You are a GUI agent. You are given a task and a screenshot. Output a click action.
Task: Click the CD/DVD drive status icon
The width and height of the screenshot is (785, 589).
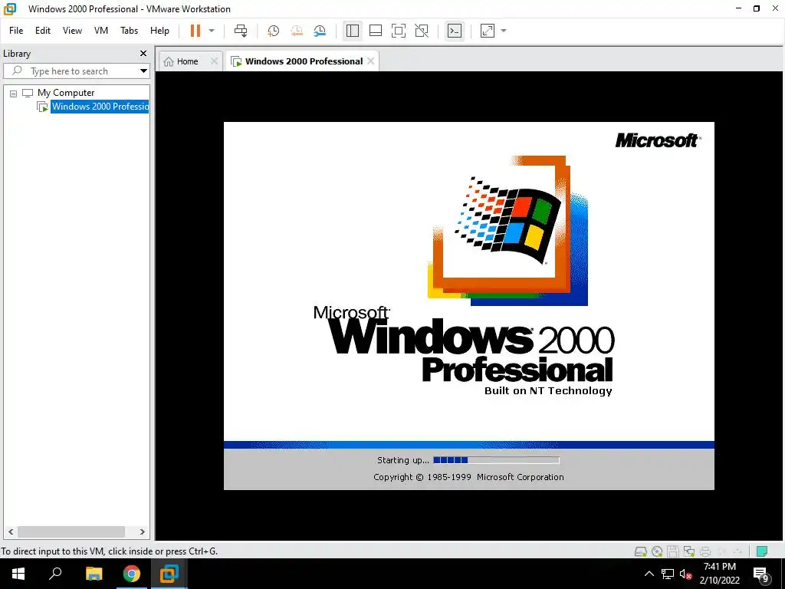[657, 551]
